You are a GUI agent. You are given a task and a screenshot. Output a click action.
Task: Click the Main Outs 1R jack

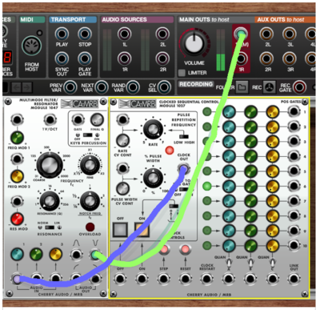[x=241, y=58]
